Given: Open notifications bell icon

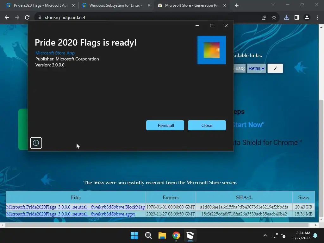Looking at the screenshot, I should click(x=315, y=235).
